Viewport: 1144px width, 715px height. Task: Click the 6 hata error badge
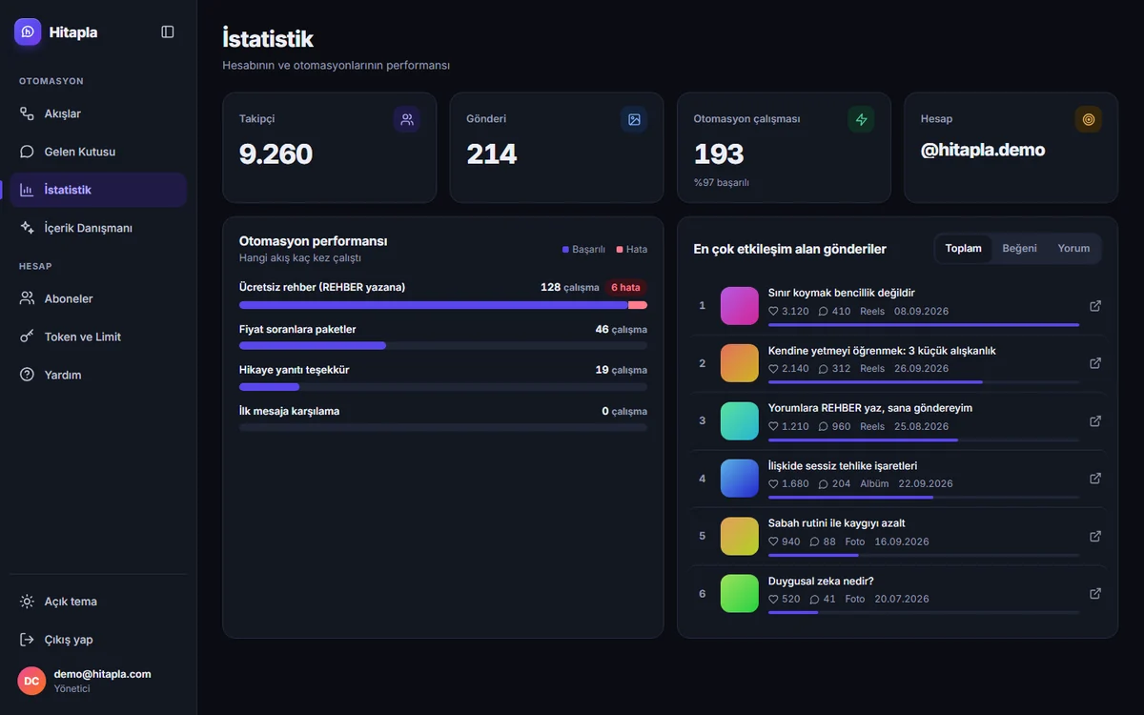click(625, 287)
